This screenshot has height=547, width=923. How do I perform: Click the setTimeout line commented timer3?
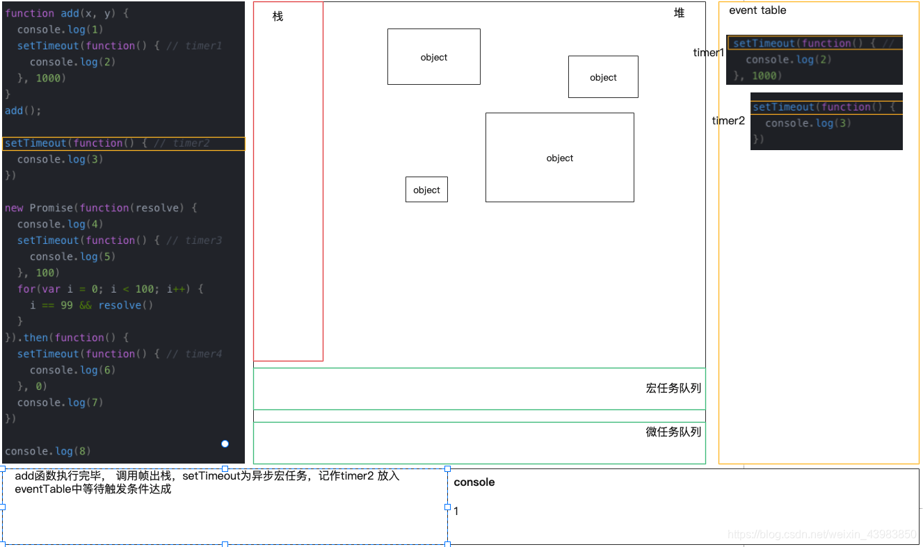[x=120, y=240]
